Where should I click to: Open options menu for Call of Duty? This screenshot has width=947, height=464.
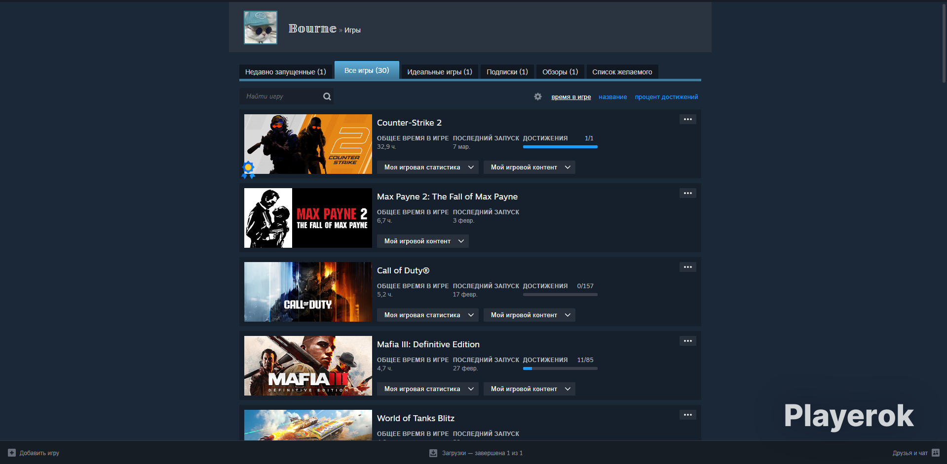[688, 267]
